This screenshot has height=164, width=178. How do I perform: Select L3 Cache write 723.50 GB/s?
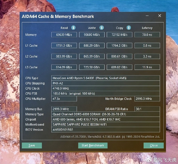click(92, 67)
